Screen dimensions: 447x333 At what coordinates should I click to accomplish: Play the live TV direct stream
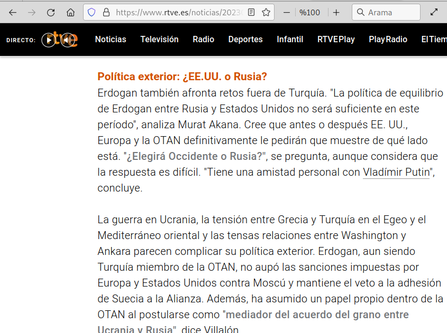coord(49,40)
